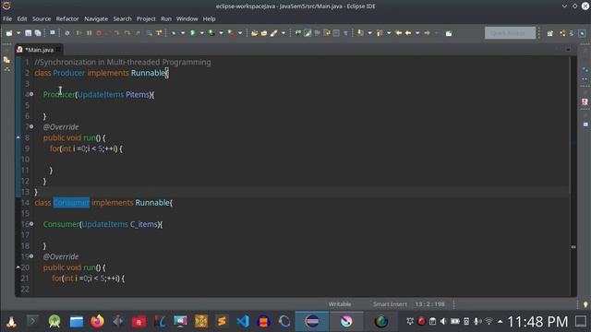591x332 pixels.
Task: Open the file manager from the taskbar
Action: point(77,322)
